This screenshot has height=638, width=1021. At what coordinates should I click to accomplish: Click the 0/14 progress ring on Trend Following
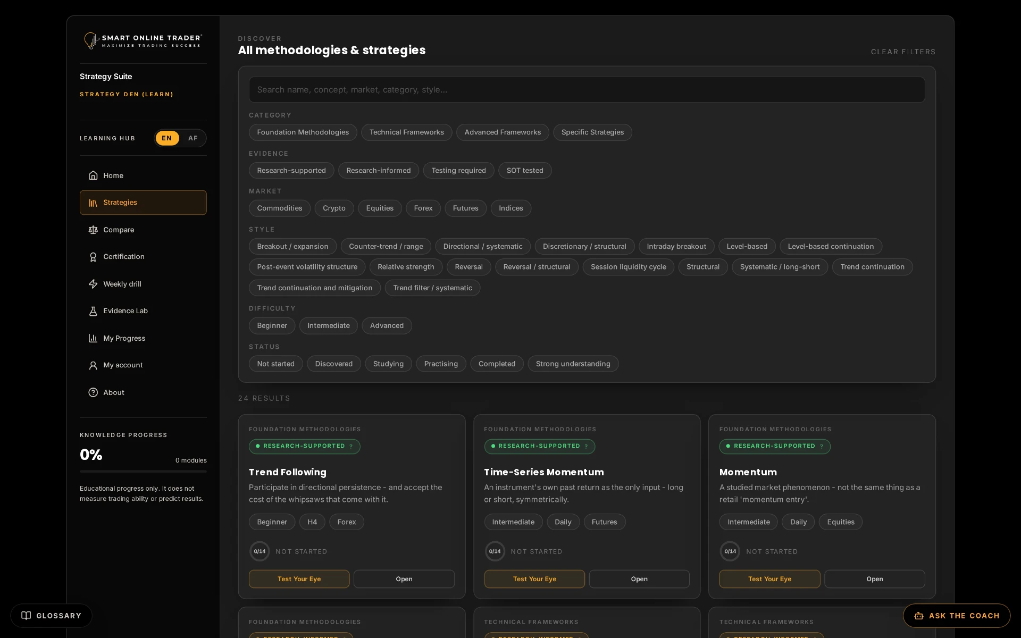pos(260,551)
